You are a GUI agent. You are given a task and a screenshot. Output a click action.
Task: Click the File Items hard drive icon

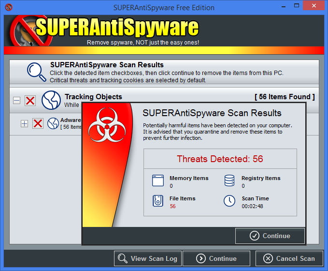click(158, 201)
